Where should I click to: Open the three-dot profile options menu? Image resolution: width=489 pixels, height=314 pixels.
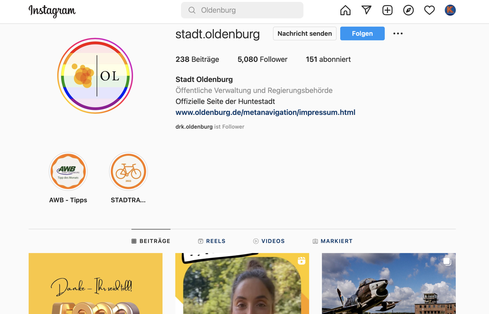398,33
